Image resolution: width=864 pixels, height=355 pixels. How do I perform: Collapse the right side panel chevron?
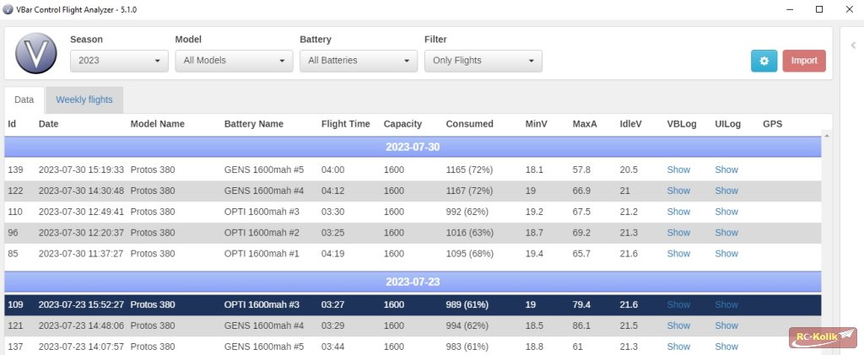(852, 46)
